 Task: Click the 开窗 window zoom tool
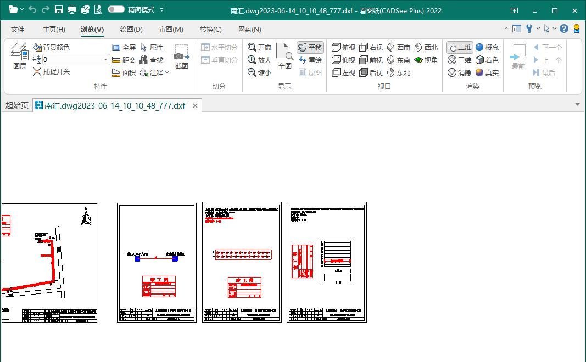coord(259,47)
